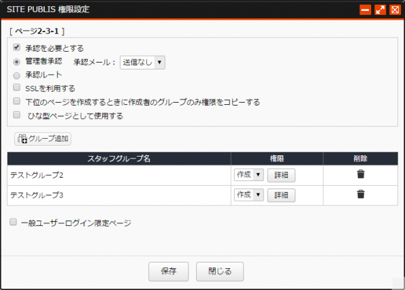Uncheck 承認を必要とする checkbox
Image resolution: width=405 pixels, height=290 pixels.
tap(16, 47)
